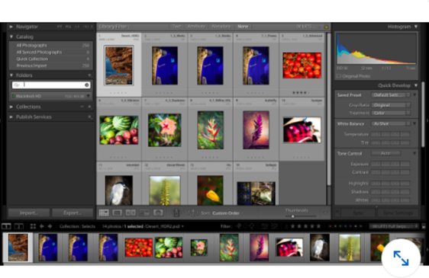Expand the Navigator panel
Viewport: 429px width, 278px height.
tap(11, 27)
